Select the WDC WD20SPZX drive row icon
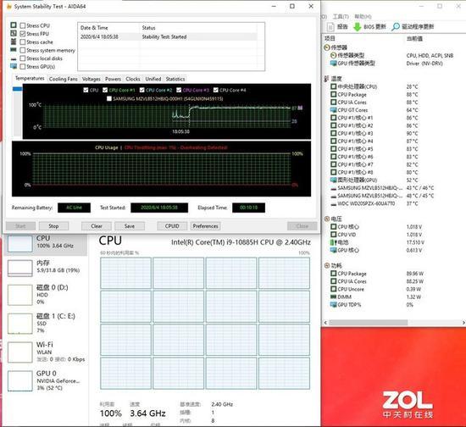Screen dimensions: 466x427 point(334,204)
